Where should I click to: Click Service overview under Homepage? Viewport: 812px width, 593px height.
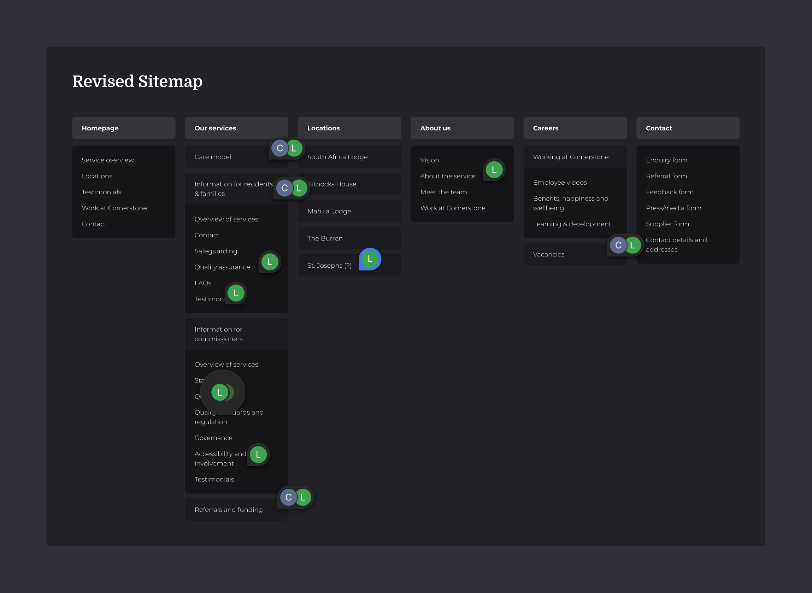(108, 160)
